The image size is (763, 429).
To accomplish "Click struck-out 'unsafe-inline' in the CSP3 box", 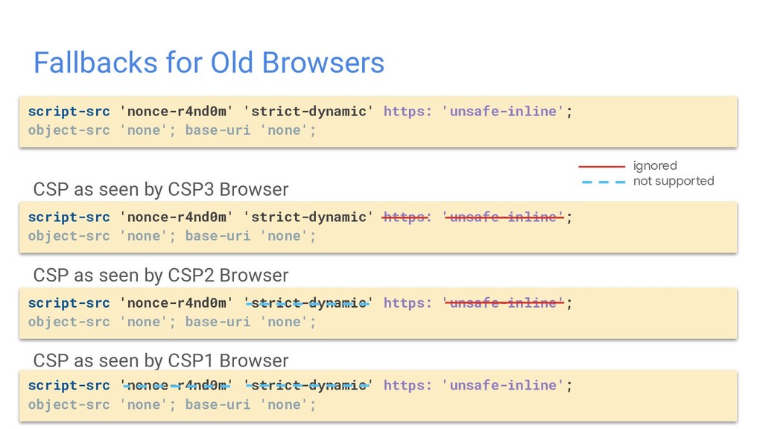I will pos(503,217).
